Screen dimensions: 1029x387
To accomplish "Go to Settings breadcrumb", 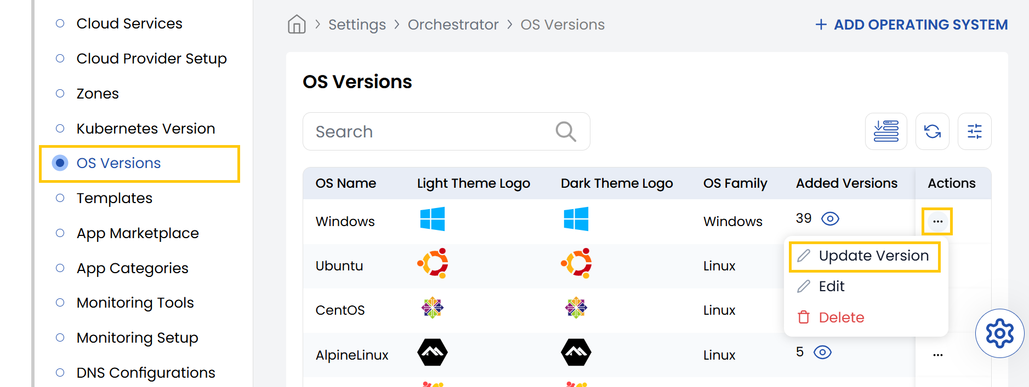I will click(x=357, y=25).
